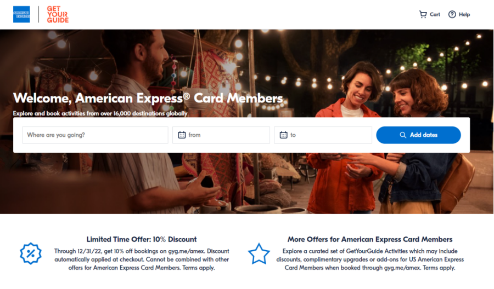The image size is (494, 289).
Task: Open the to date picker
Action: (323, 135)
